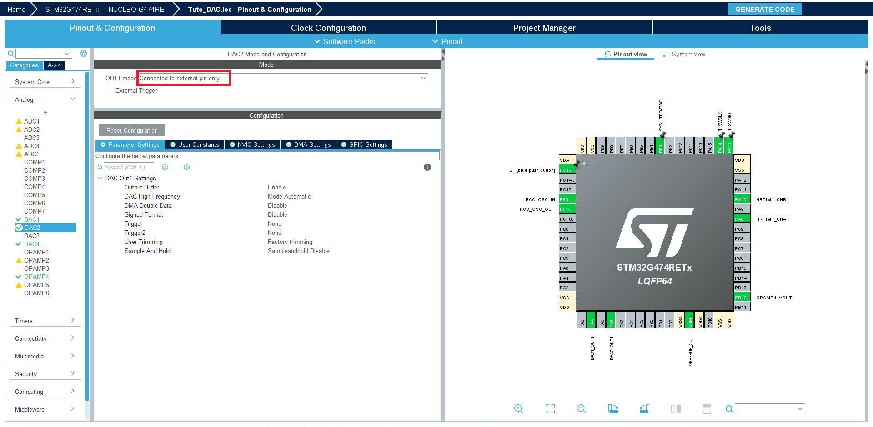Select pin PA8 HRTIM1_CHA1 on the chip
The image size is (873, 427).
[742, 219]
